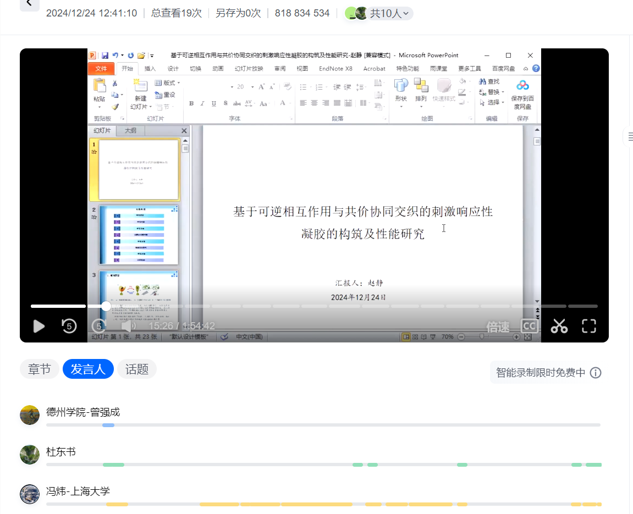This screenshot has height=514, width=633.
Task: Expand the 共10人 participants list
Action: coord(389,14)
